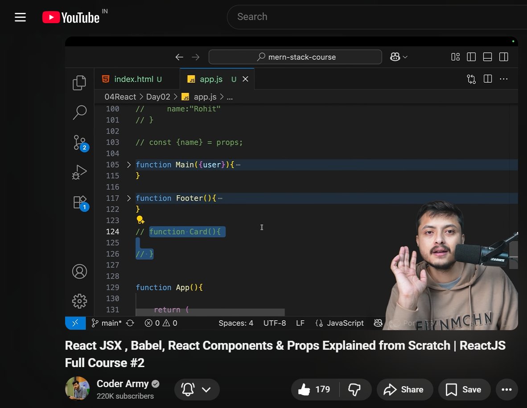Collapse the Footer function code fold
The image size is (527, 408).
(129, 198)
